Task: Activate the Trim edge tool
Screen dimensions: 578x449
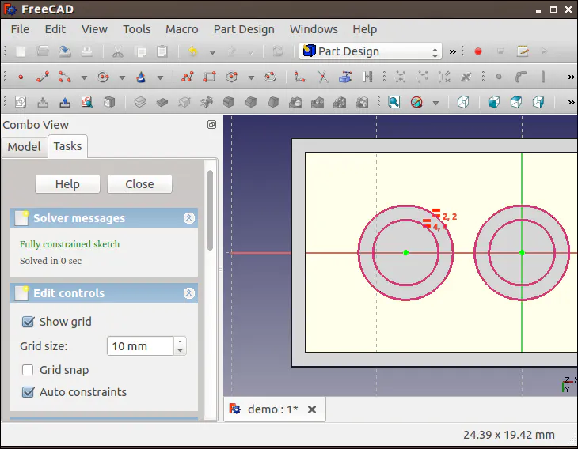Action: tap(322, 77)
